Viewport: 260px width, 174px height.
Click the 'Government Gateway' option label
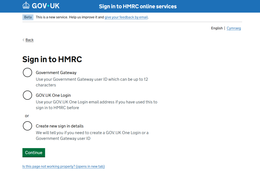tap(56, 73)
